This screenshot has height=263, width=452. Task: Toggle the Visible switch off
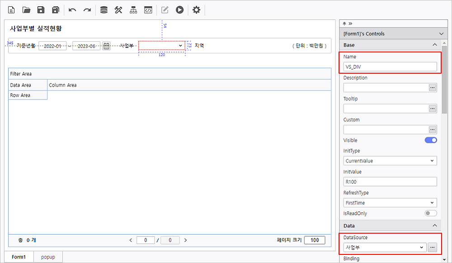pos(431,140)
